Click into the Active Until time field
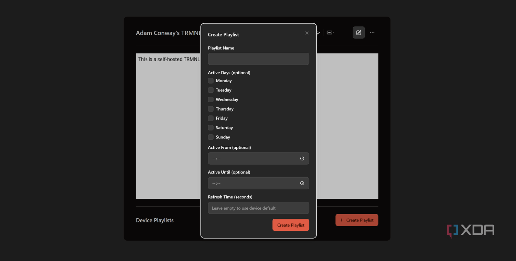 pos(259,183)
